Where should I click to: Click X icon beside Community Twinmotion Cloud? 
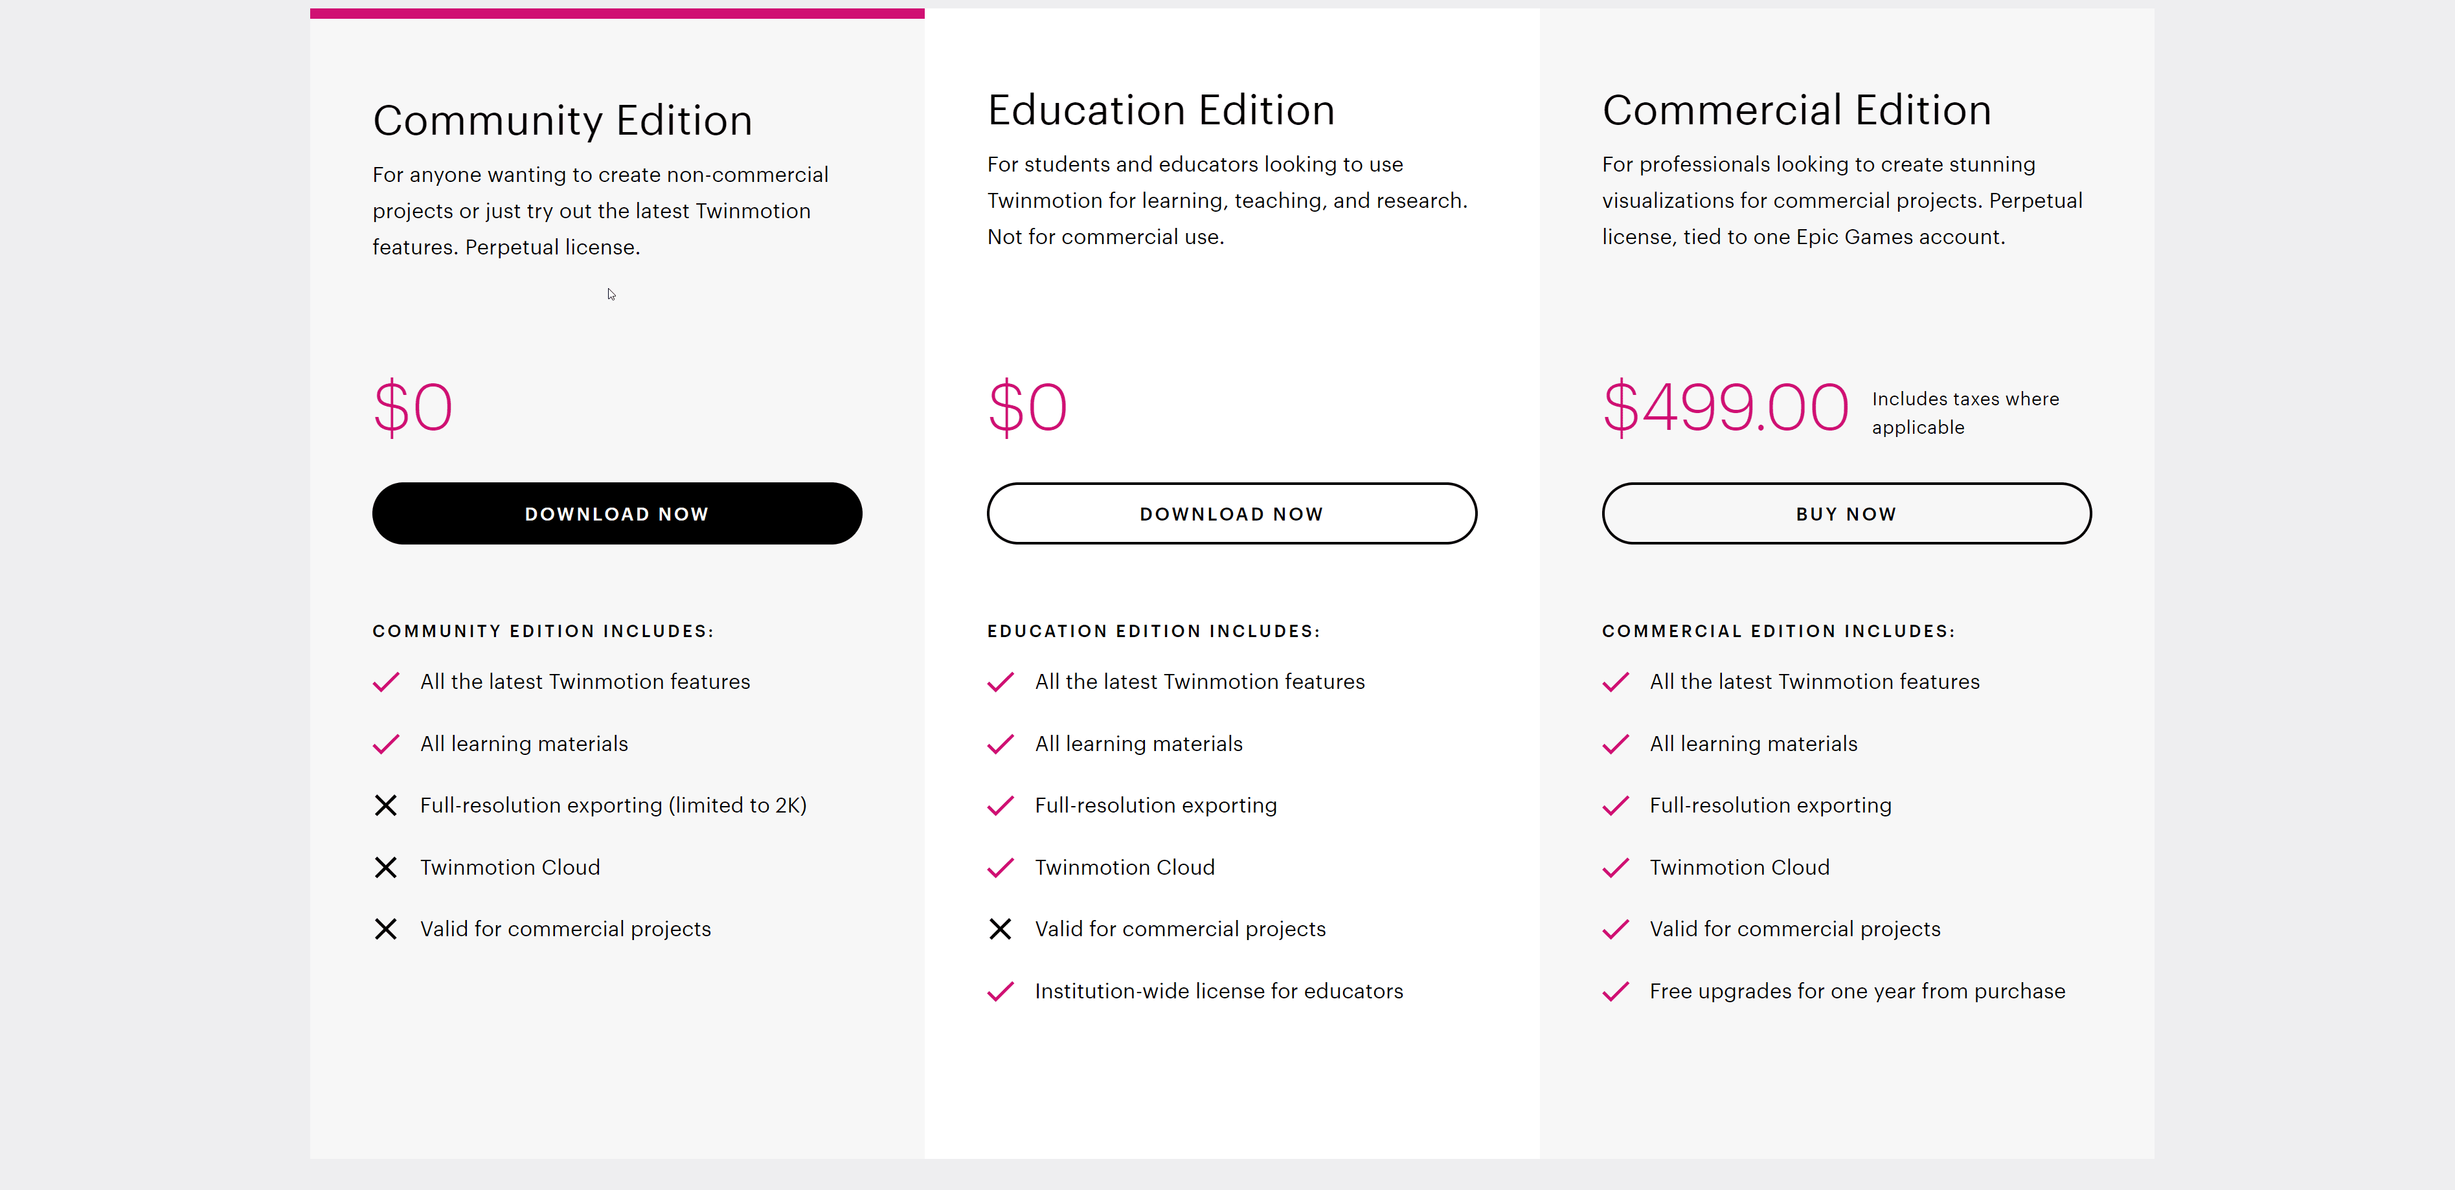pos(386,867)
